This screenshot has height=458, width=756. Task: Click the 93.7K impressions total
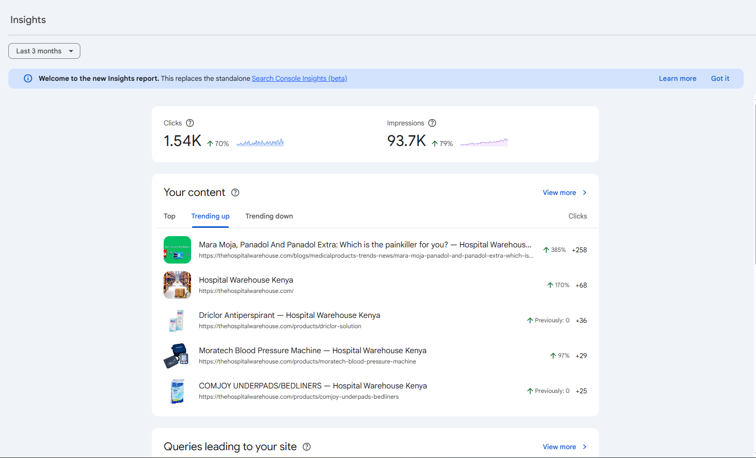point(407,141)
